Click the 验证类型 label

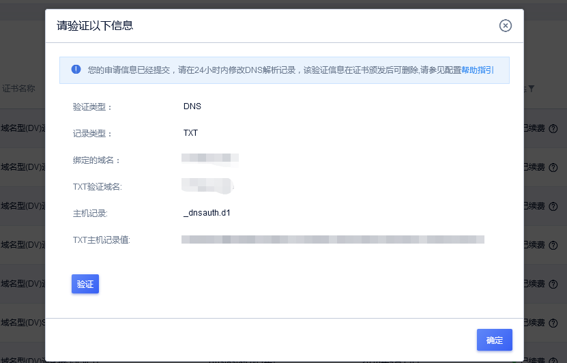[92, 107]
